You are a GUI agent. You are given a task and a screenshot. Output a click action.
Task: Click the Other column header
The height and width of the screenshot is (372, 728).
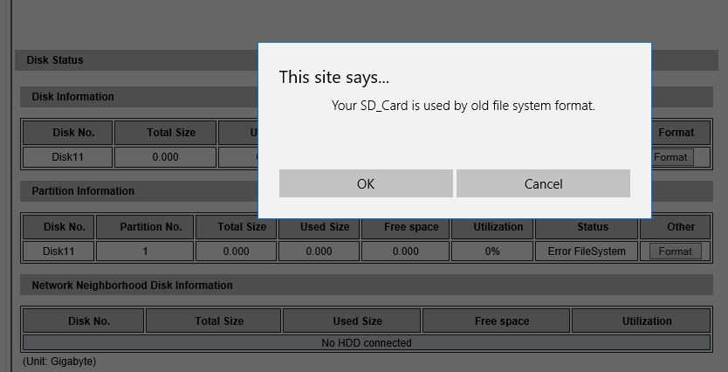(x=675, y=227)
